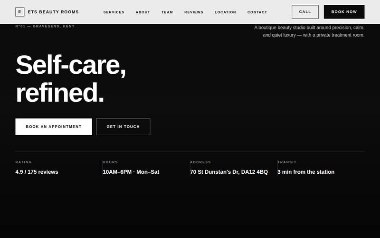The image size is (380, 238).
Task: Open the About nav item
Action: pyautogui.click(x=143, y=12)
